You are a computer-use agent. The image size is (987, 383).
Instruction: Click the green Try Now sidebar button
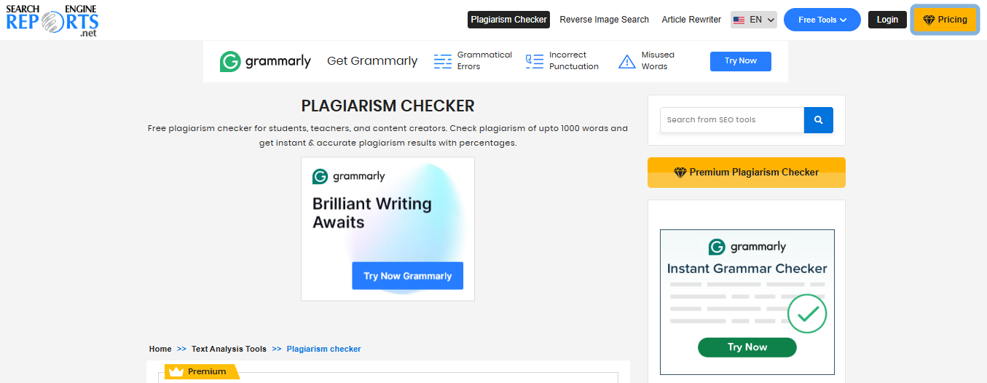(x=747, y=347)
